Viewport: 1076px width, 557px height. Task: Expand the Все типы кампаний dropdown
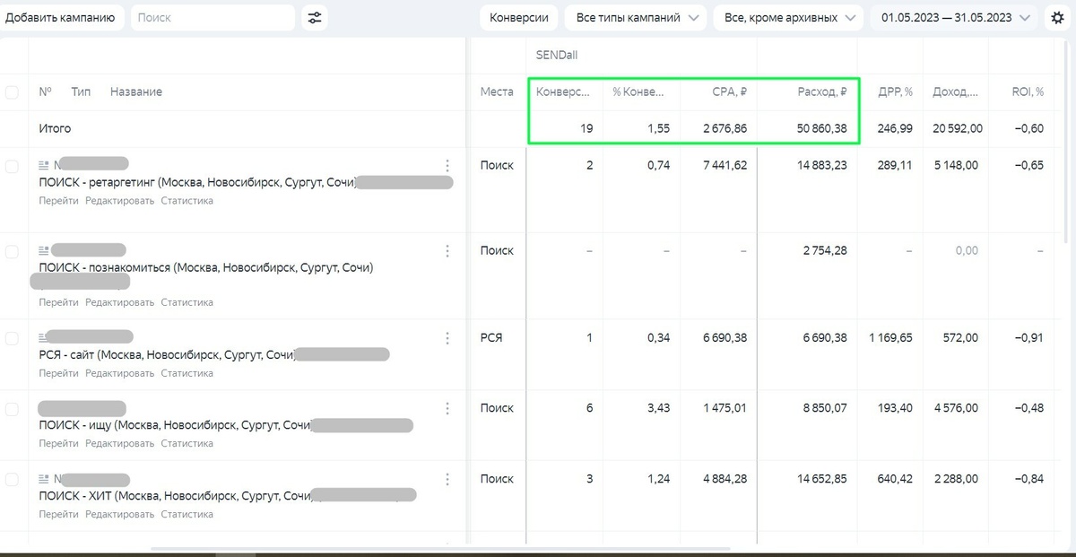[637, 17]
